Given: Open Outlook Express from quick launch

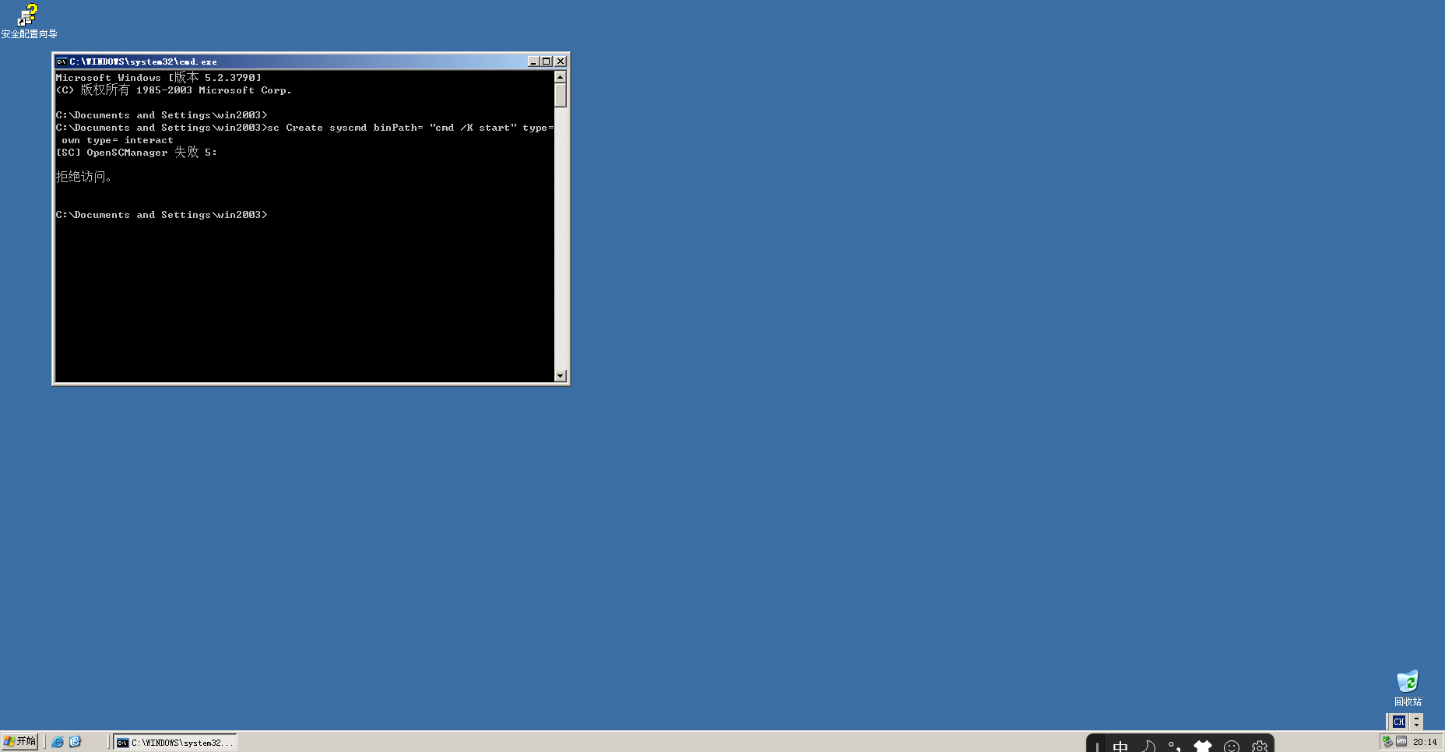Looking at the screenshot, I should [76, 742].
